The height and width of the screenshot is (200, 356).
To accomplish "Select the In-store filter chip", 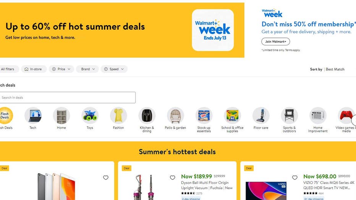I will (34, 69).
